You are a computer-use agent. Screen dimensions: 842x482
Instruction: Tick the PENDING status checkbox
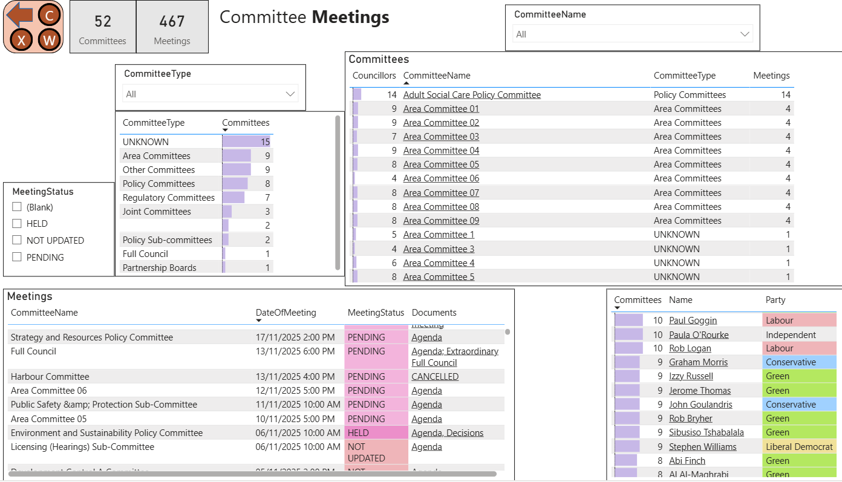click(17, 257)
